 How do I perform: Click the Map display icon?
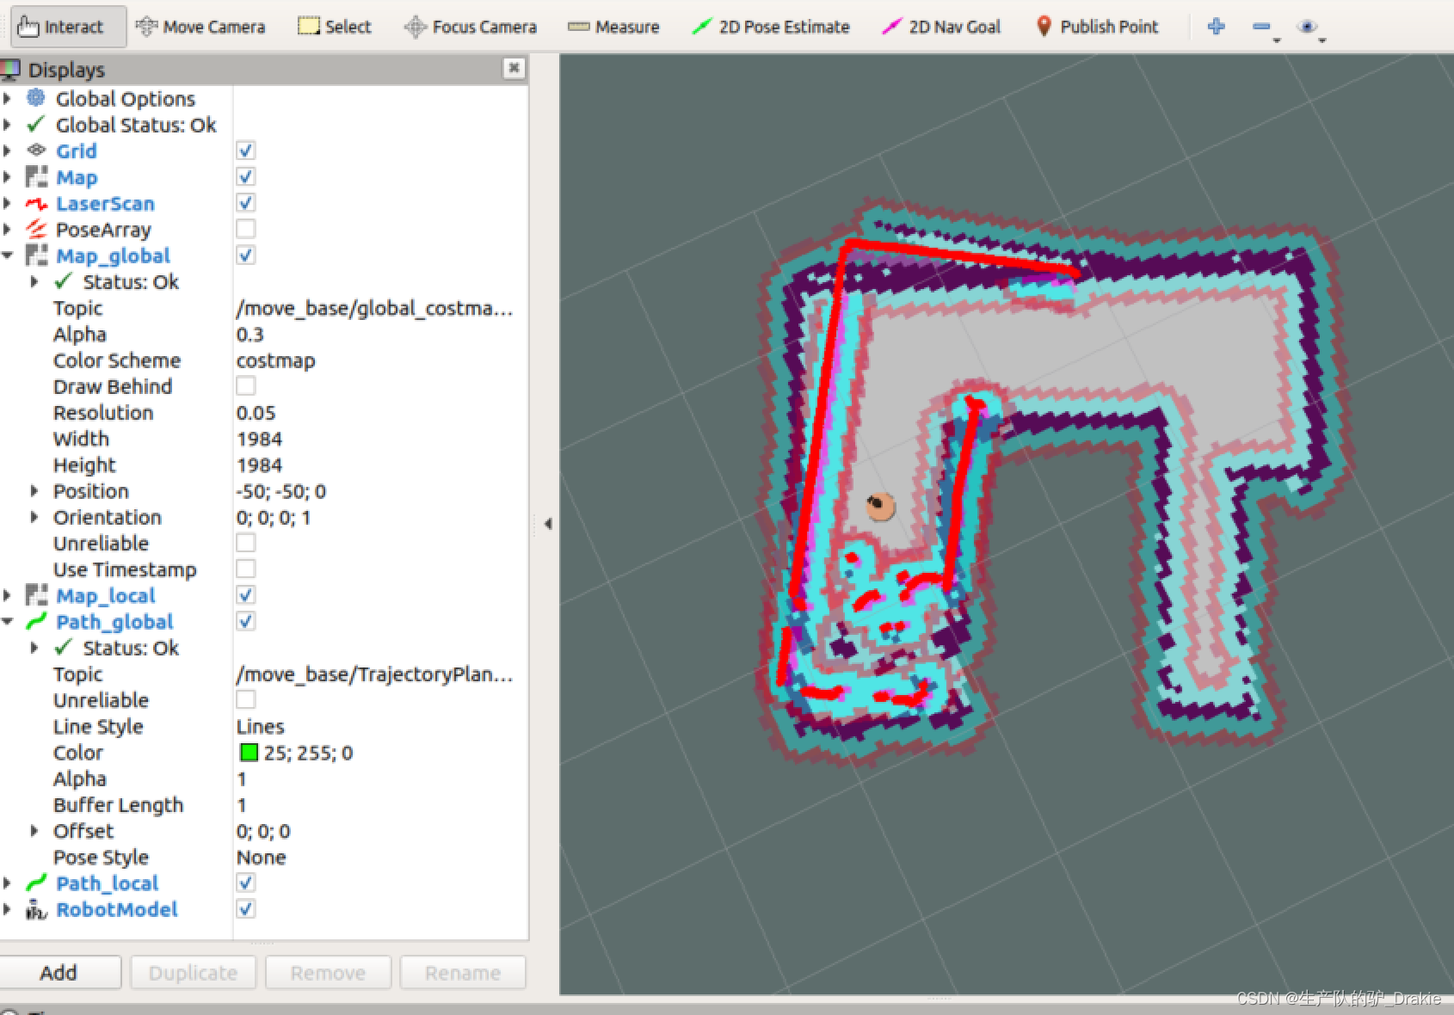pos(35,177)
